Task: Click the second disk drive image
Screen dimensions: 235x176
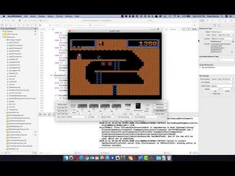Action: pos(94,106)
